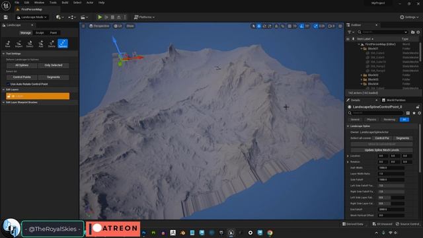Screen dimensions: 423x238
Task: Toggle the Outliner visibility column header eye
Action: (x=348, y=39)
